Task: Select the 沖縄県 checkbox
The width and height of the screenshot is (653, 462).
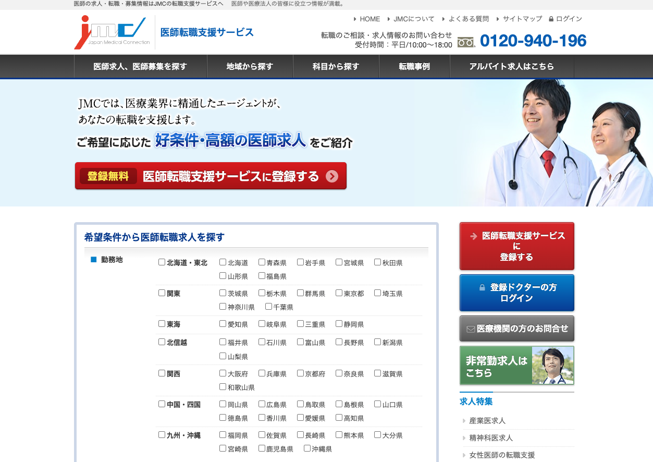Action: [307, 448]
